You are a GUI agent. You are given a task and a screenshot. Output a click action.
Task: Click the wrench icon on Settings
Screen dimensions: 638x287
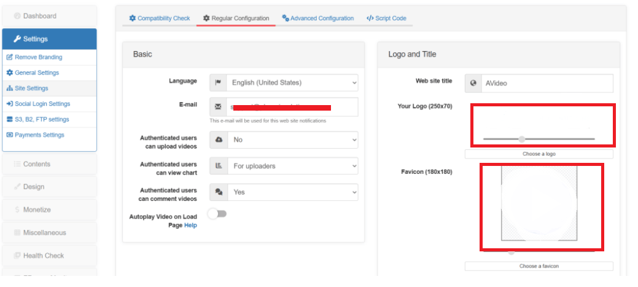(17, 39)
